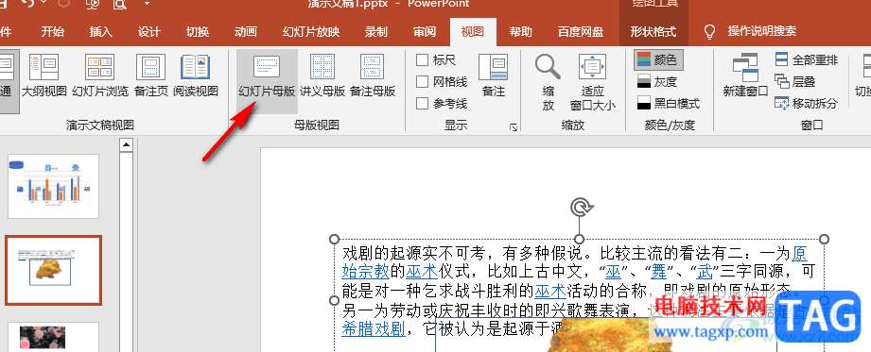The image size is (871, 352).
Task: Click Move Split (移动拆分)
Action: 807,103
